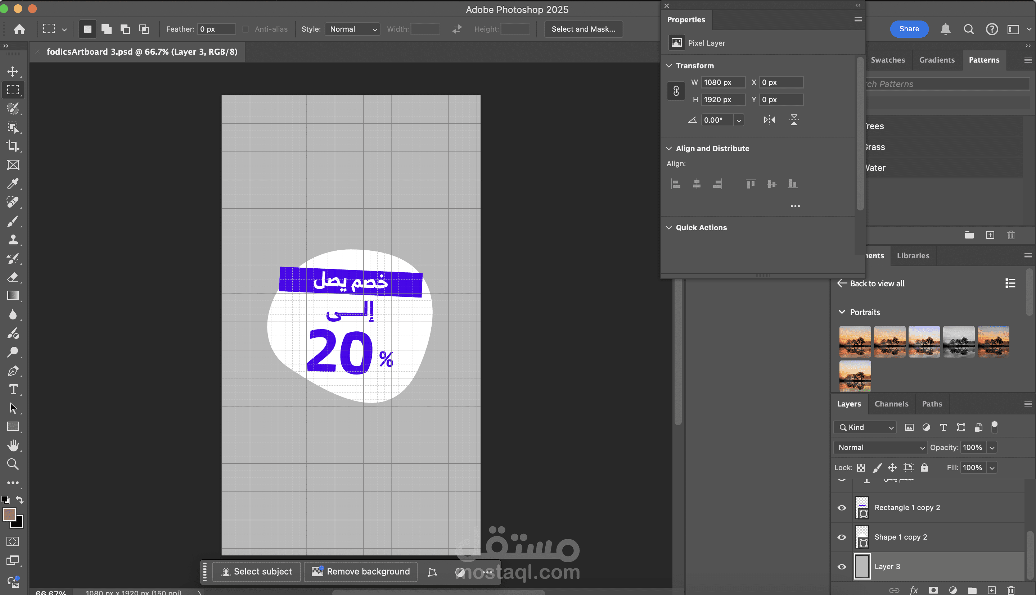Open the Style dropdown set to Normal

352,29
